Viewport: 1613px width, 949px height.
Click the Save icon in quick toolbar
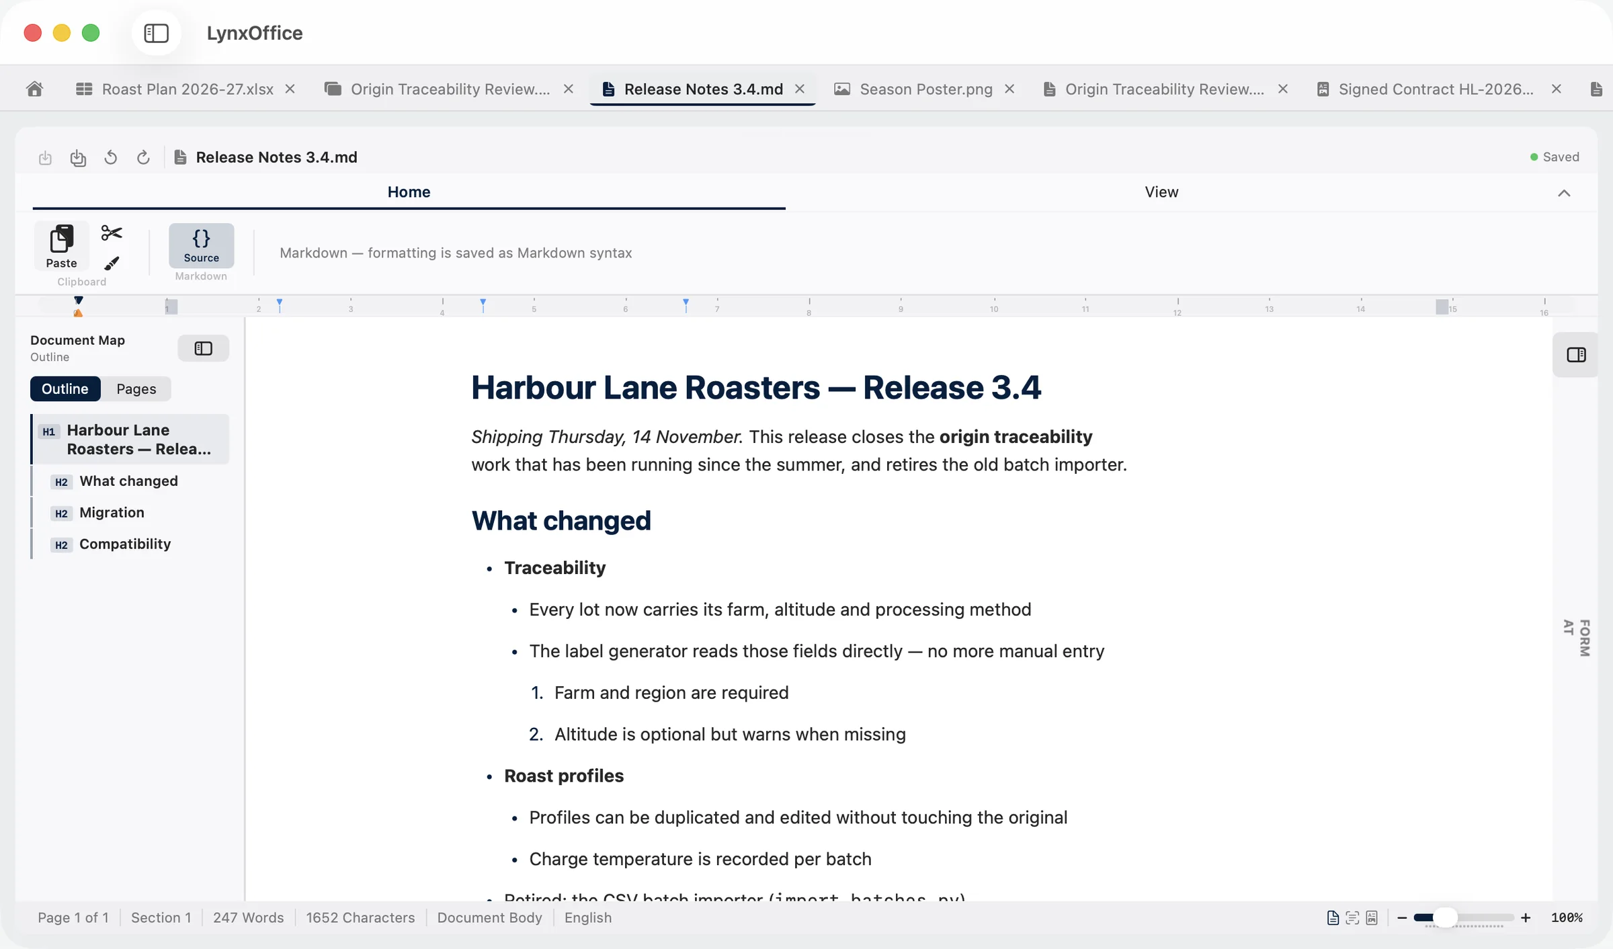[x=45, y=157]
